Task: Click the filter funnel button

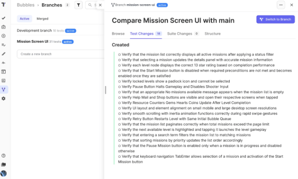Action: pyautogui.click(x=79, y=5)
